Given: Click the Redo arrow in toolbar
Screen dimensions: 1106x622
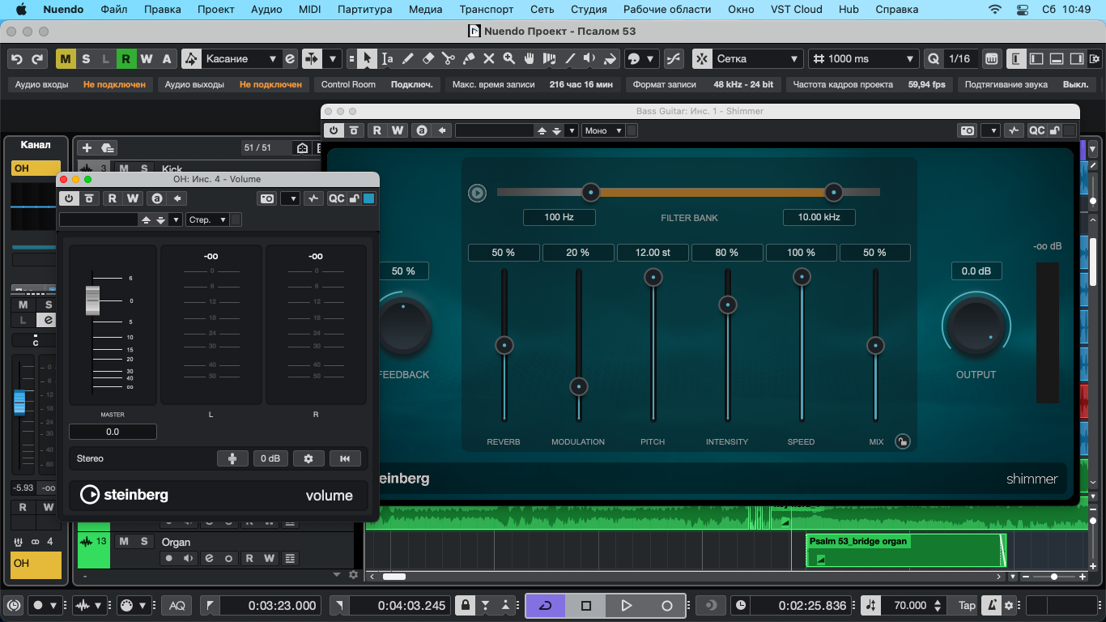Looking at the screenshot, I should click(37, 58).
